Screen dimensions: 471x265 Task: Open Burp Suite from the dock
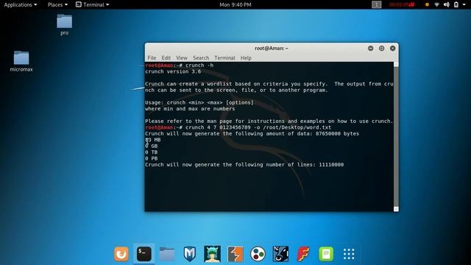click(x=235, y=254)
